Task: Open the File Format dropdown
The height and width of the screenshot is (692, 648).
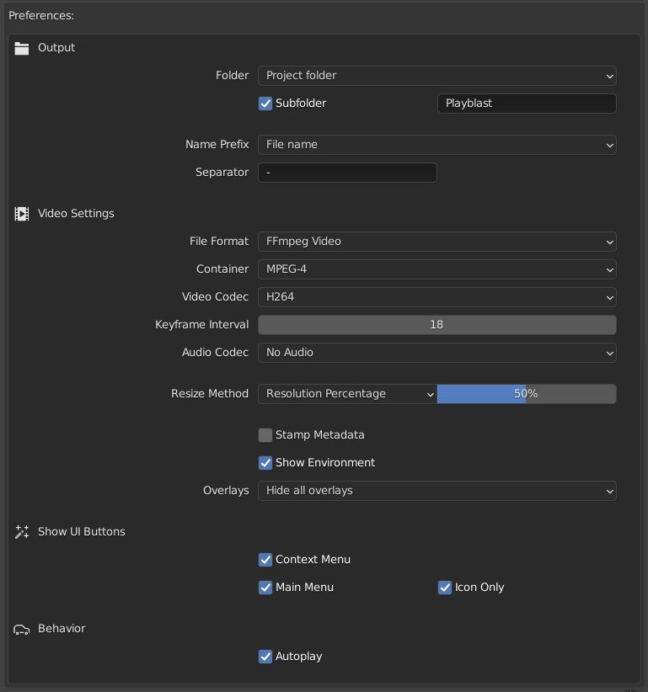Action: (437, 242)
